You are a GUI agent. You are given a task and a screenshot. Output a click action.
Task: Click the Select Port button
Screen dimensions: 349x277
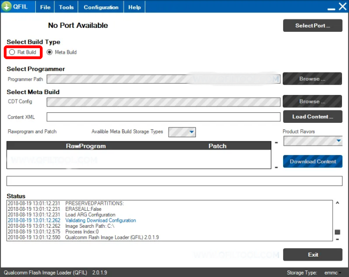(x=313, y=25)
